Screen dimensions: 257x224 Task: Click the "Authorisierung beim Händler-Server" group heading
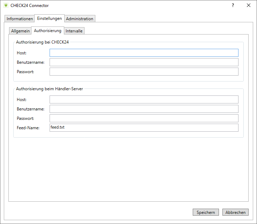tap(49, 89)
